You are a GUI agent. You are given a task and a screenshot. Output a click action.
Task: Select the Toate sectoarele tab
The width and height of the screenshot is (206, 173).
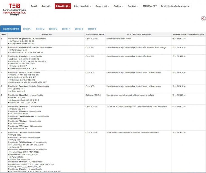11,29
